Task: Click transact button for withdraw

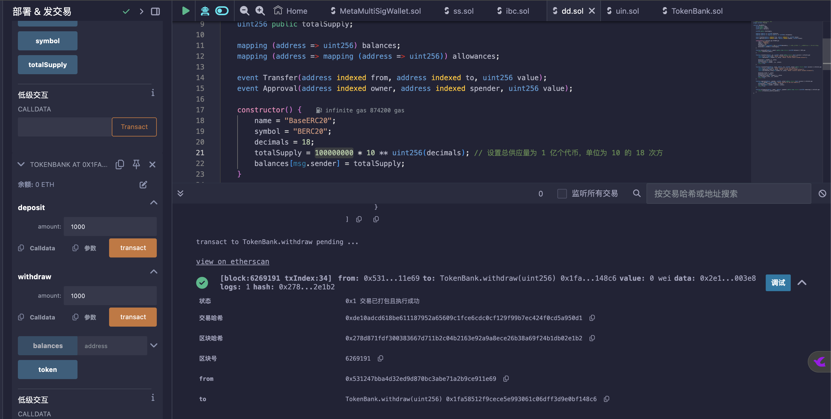Action: pyautogui.click(x=133, y=317)
